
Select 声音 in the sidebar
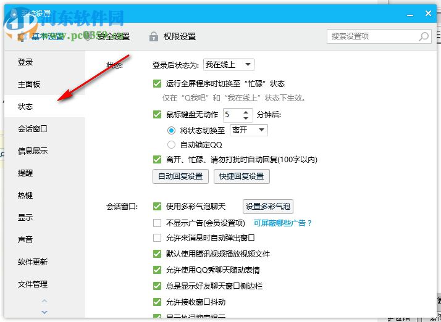coord(44,240)
